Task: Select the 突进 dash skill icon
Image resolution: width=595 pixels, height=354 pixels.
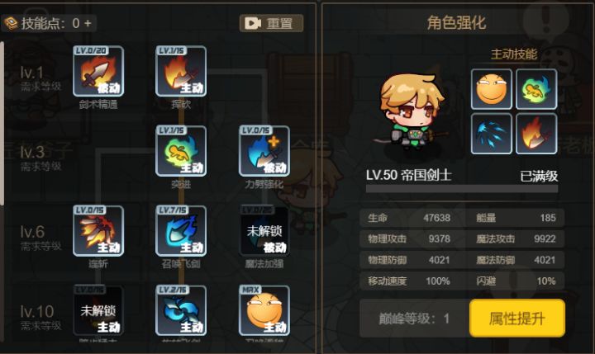Action: 181,151
